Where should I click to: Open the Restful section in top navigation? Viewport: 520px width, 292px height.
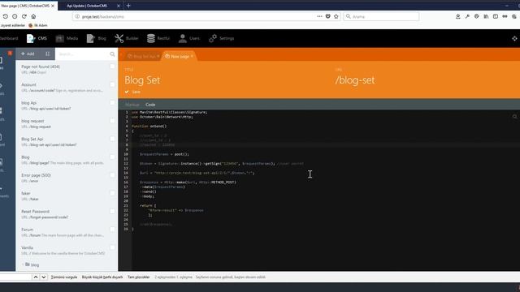(x=158, y=38)
